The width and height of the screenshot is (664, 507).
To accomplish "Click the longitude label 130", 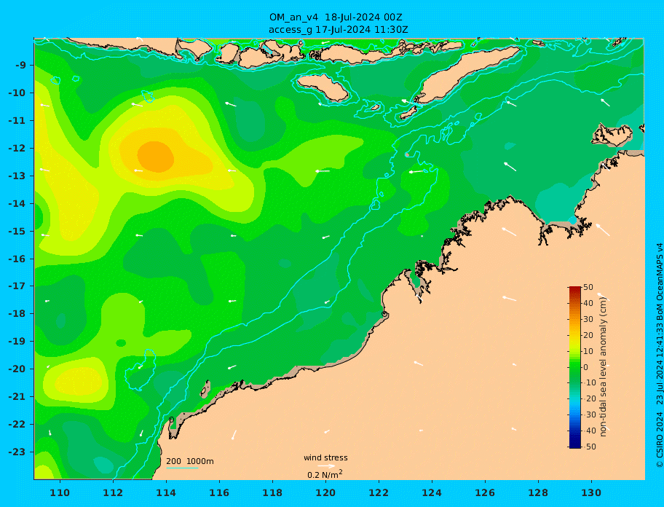I will pos(591,492).
